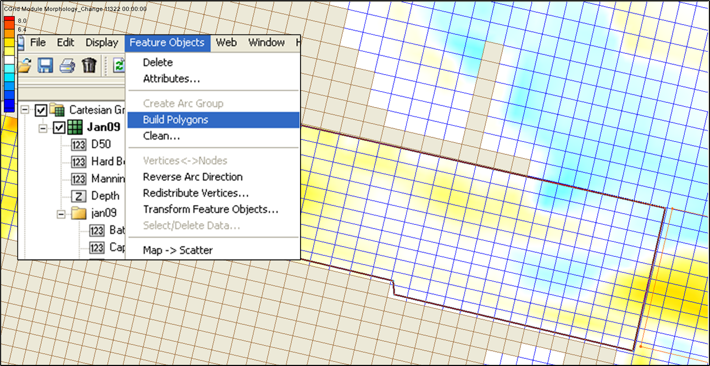Open the Edit menu
The height and width of the screenshot is (366, 710).
[65, 43]
